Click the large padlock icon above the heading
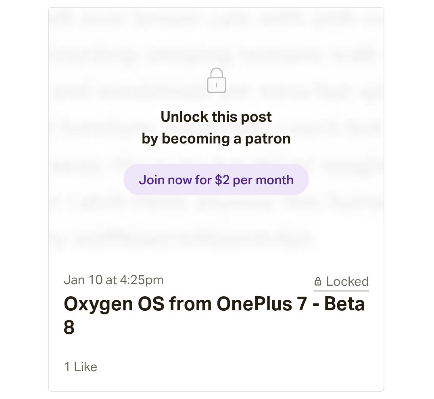Viewport: 434px width, 399px height. (x=217, y=80)
